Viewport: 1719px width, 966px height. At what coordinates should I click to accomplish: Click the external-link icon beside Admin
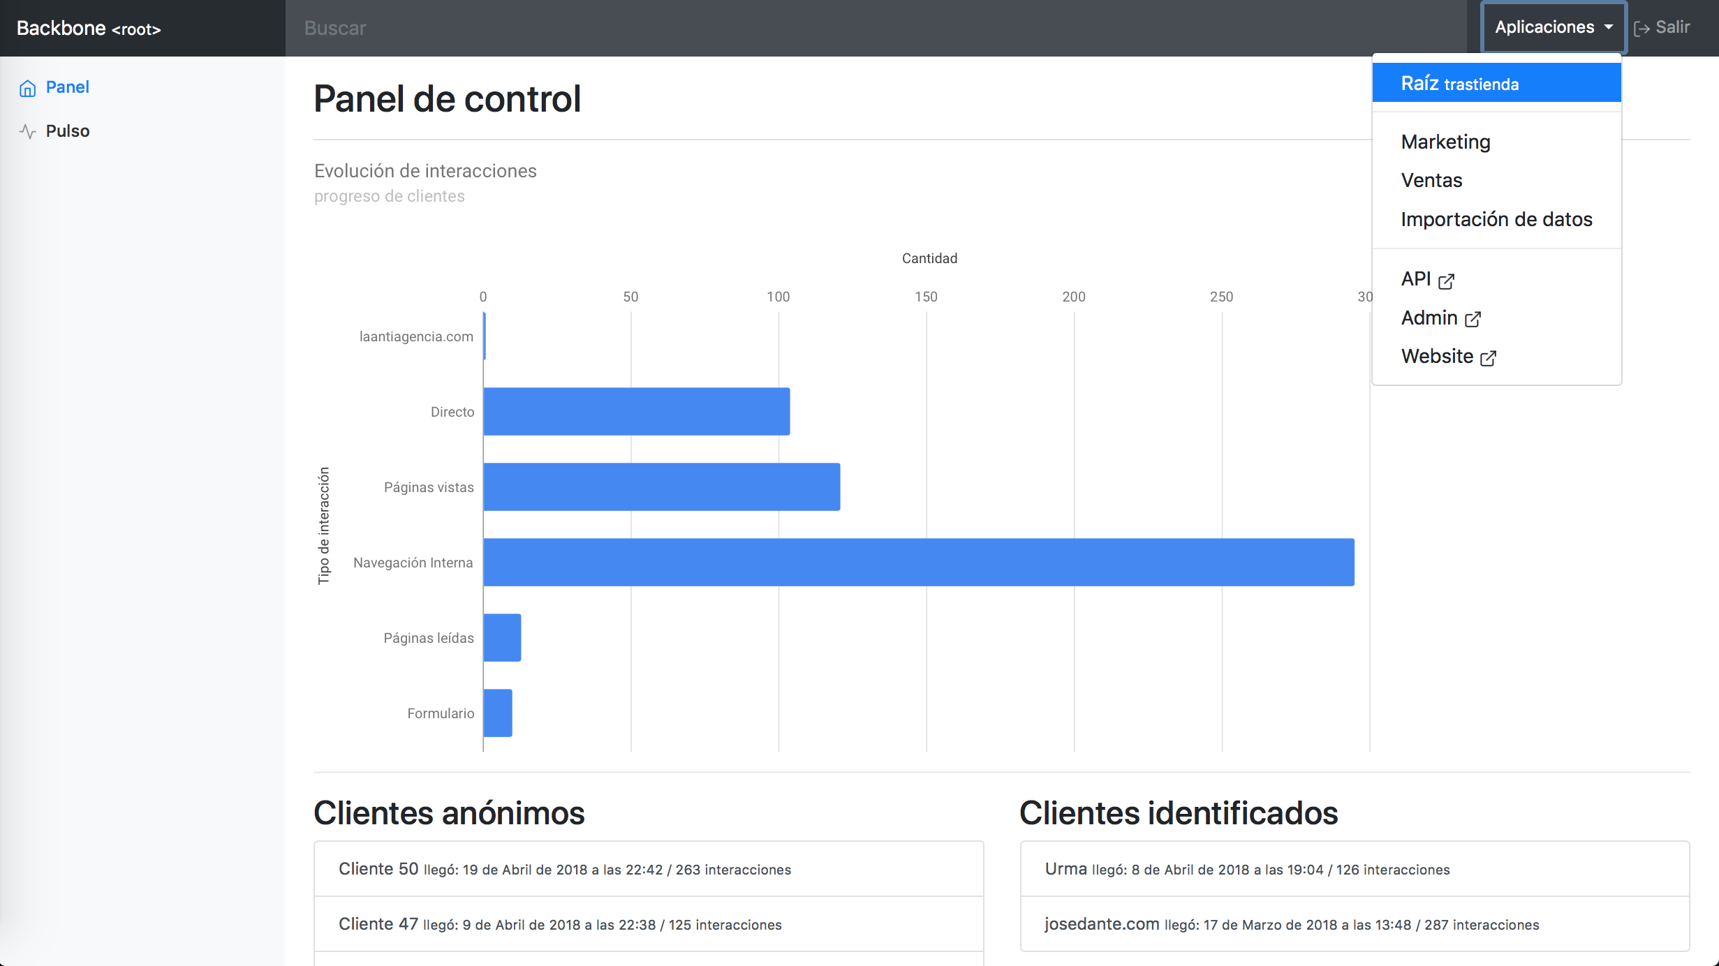coord(1474,319)
